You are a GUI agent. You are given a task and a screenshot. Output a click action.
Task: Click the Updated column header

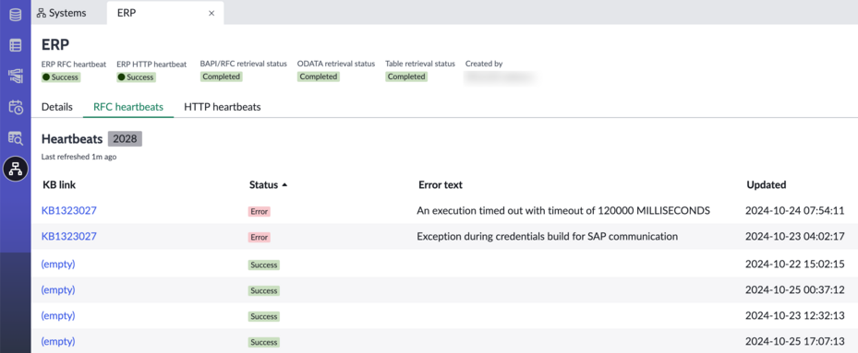[766, 184]
